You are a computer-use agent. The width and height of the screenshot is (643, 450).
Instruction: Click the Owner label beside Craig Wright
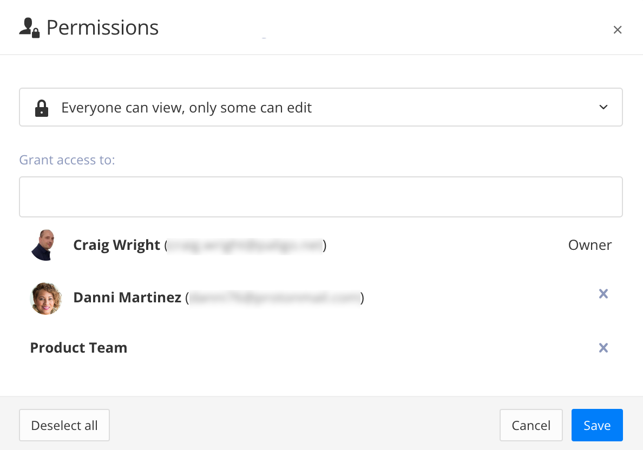coord(589,245)
